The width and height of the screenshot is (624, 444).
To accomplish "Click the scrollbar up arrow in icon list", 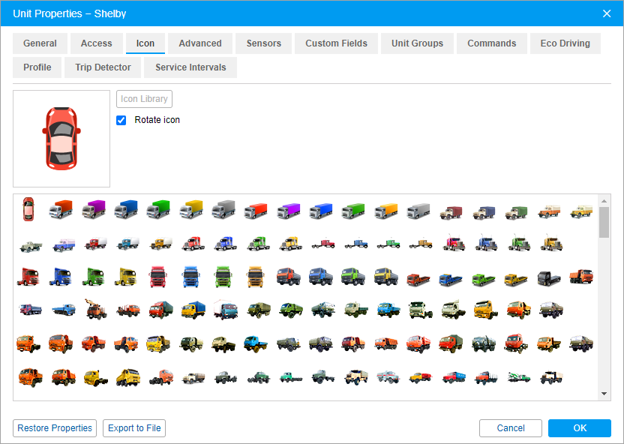I will pos(604,201).
